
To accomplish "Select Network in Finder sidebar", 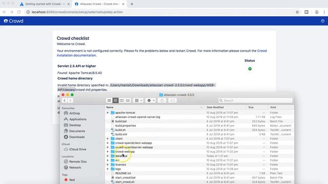I will coord(72,168).
